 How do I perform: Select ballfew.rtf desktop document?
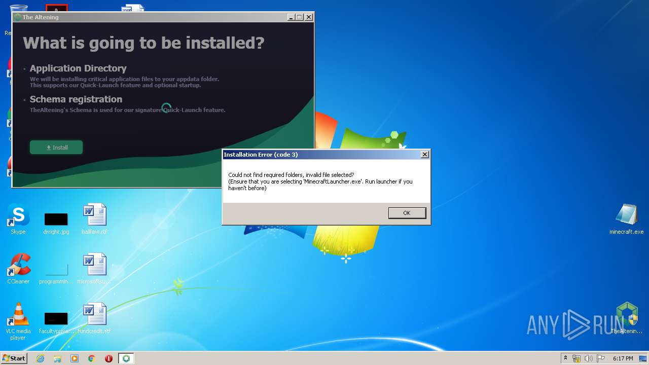tap(94, 219)
